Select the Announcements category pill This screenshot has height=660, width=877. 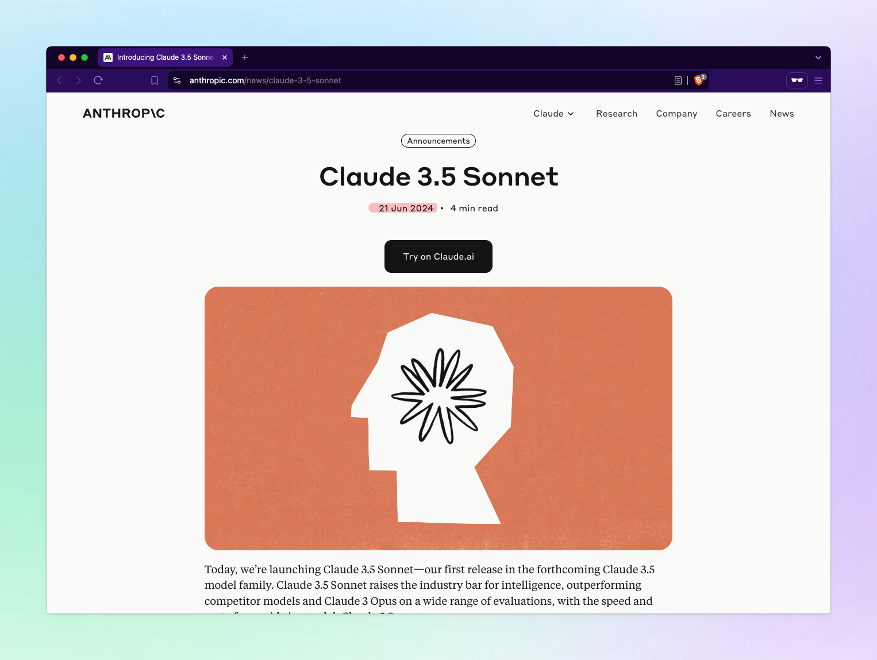click(x=438, y=141)
